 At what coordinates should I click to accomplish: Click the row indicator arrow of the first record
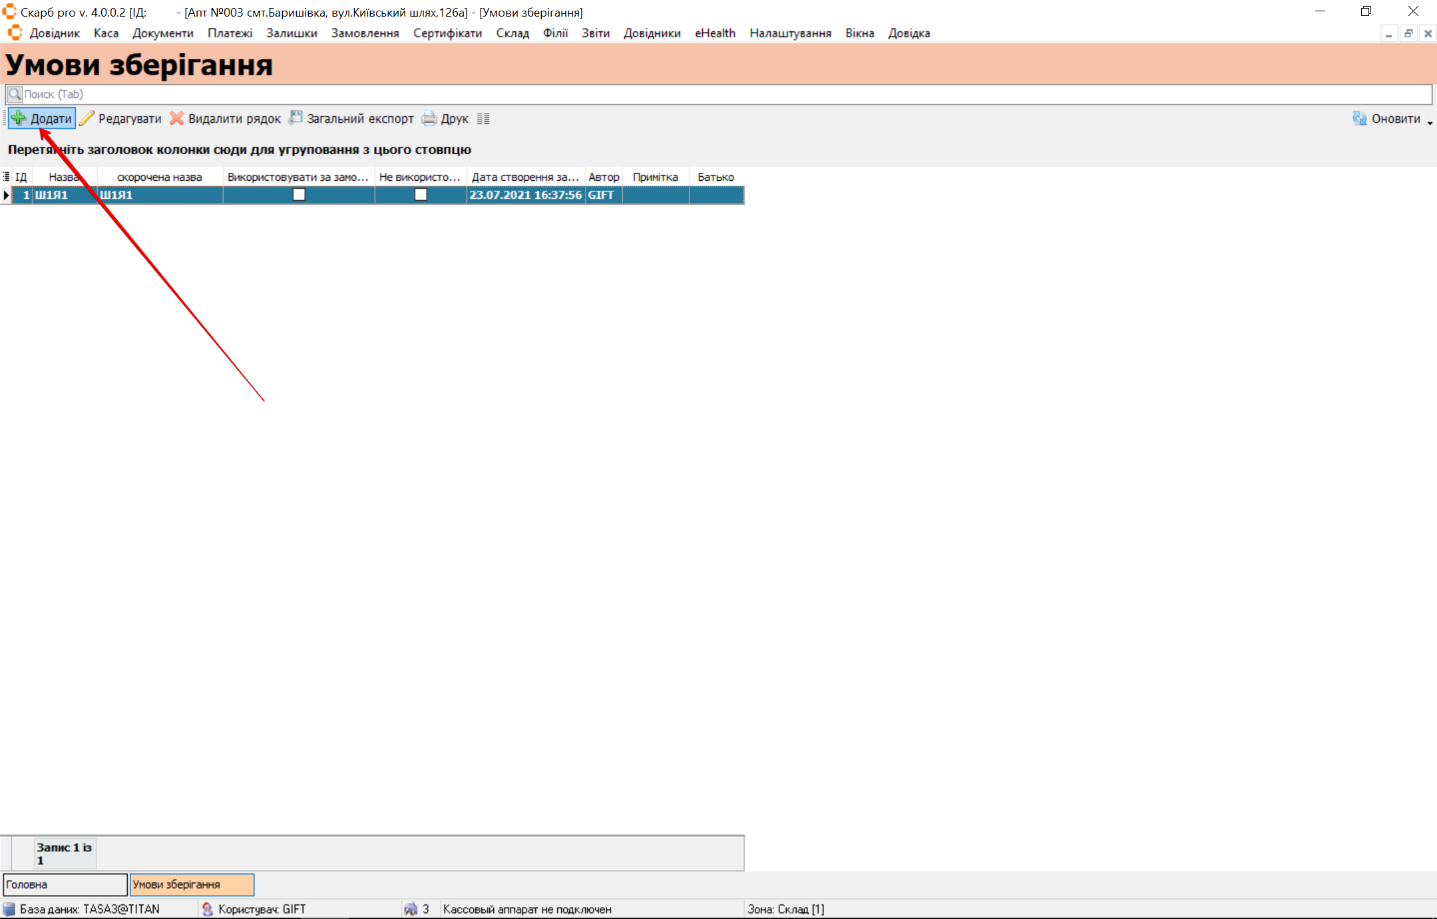(6, 195)
